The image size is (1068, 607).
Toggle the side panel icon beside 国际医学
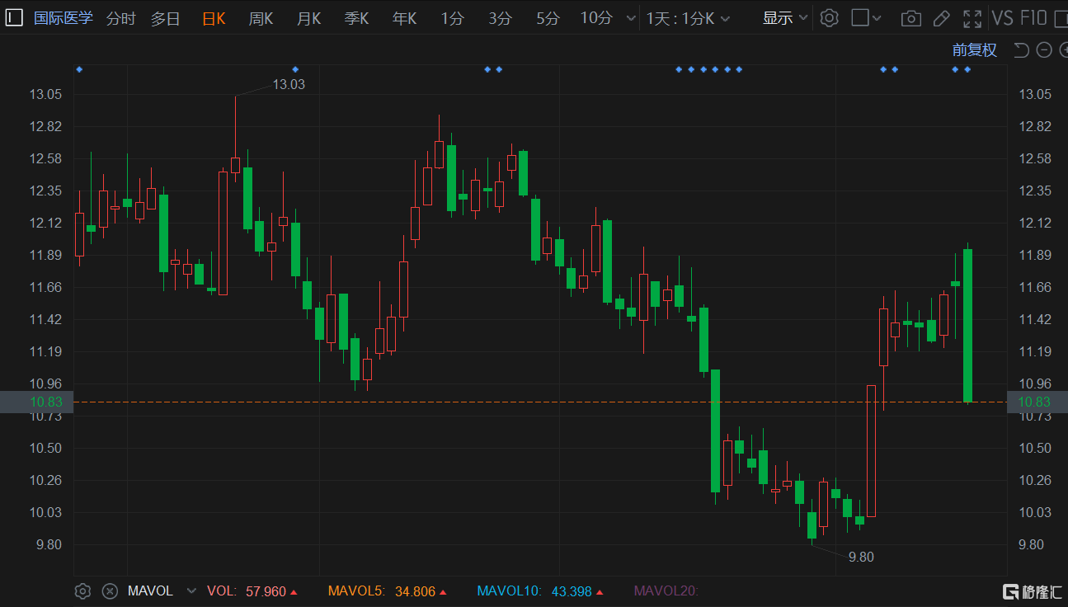(14, 18)
